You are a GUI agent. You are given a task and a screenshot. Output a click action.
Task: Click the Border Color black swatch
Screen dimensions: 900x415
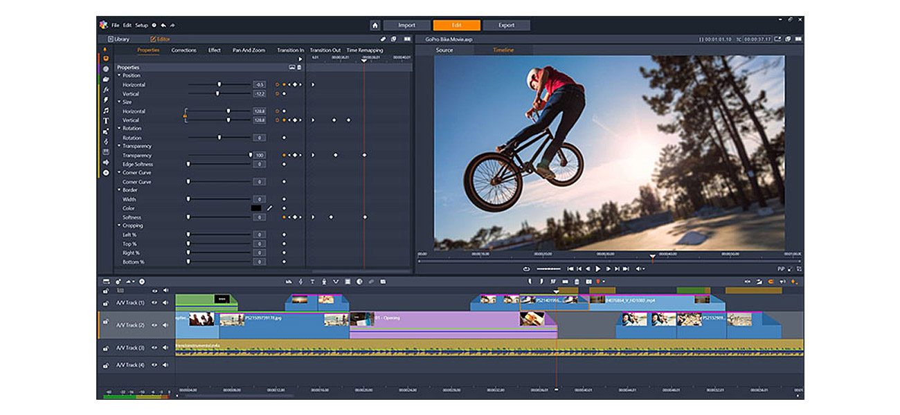pos(256,208)
